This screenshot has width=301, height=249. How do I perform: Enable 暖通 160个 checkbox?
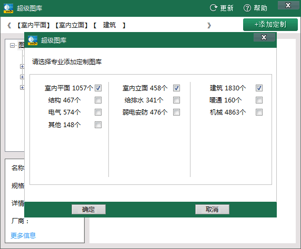pos(259,100)
